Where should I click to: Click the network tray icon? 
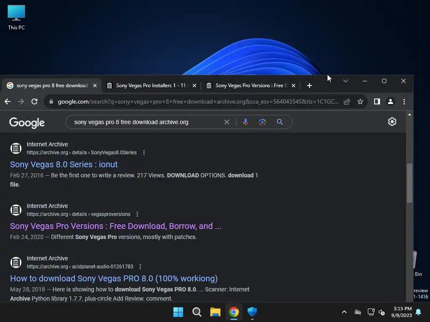[x=371, y=312]
